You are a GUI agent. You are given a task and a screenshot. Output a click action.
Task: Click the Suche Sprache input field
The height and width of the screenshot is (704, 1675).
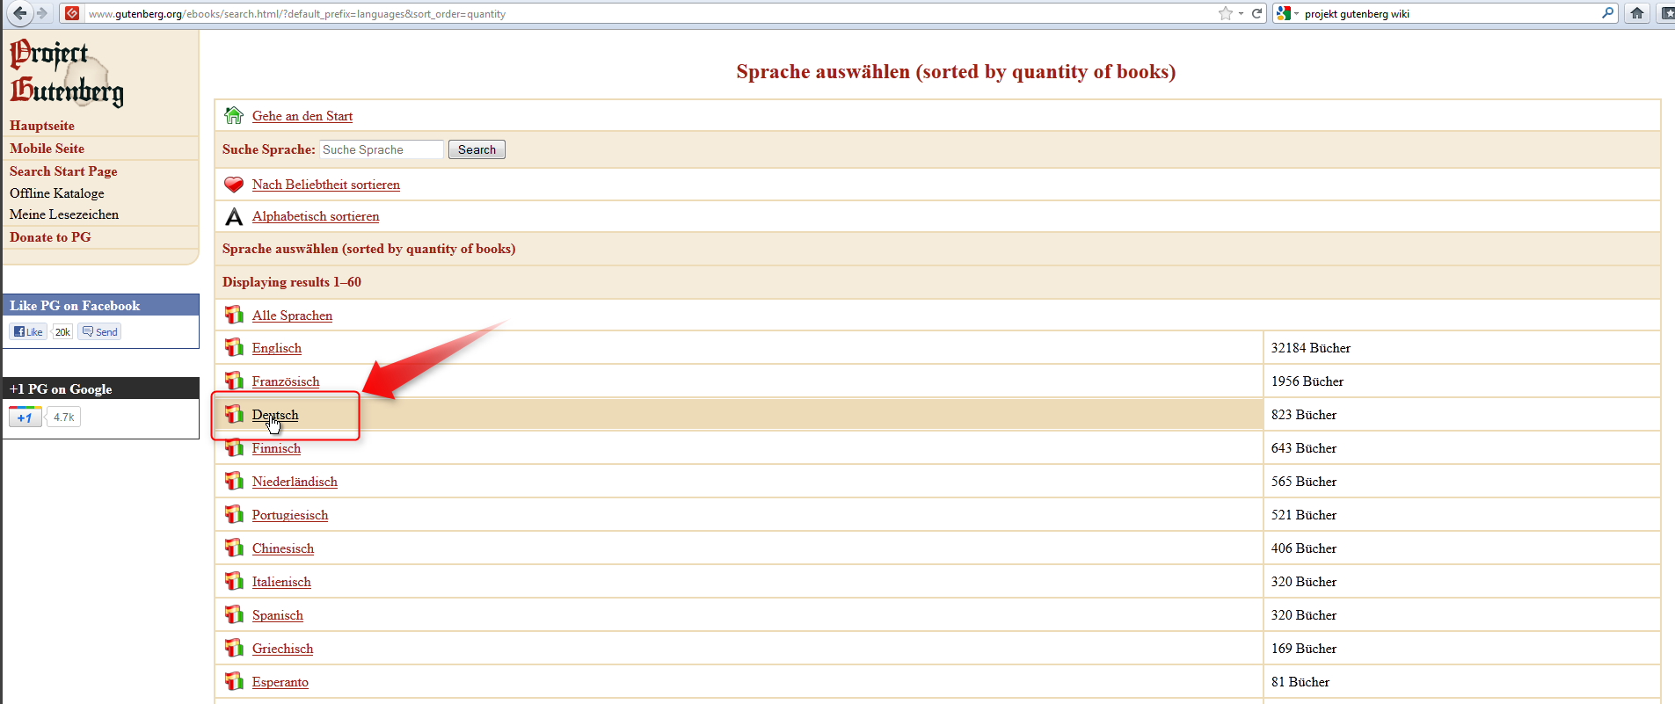coord(382,149)
